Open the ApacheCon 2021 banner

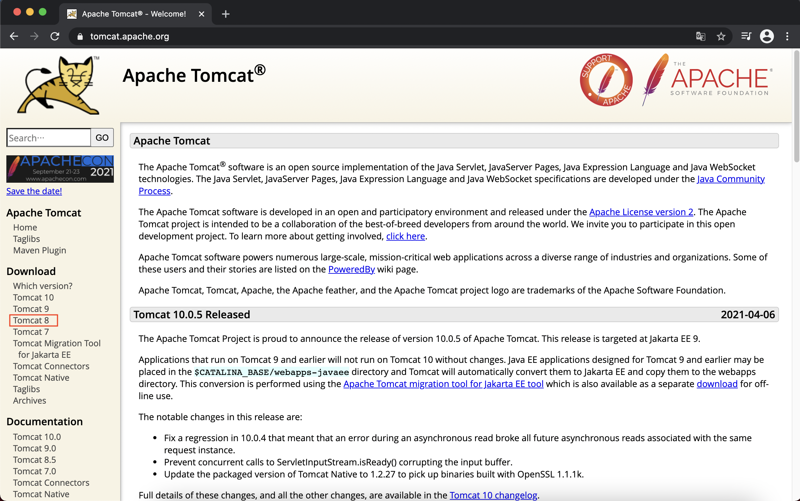click(60, 169)
